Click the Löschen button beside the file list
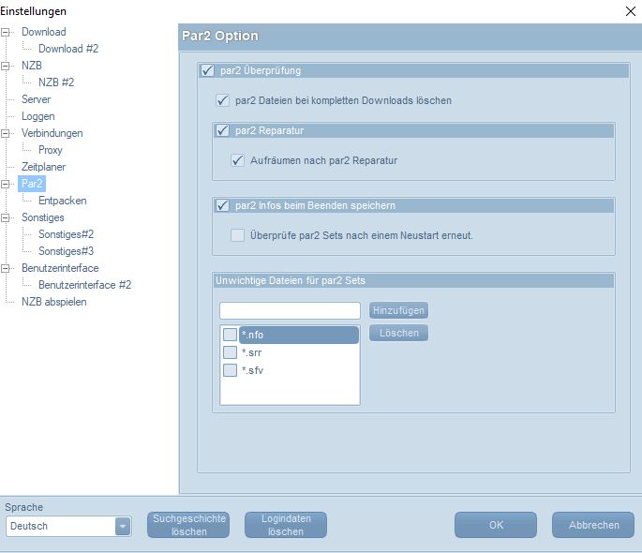642x553 pixels. tap(398, 333)
